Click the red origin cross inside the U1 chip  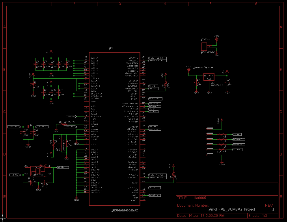115,127
